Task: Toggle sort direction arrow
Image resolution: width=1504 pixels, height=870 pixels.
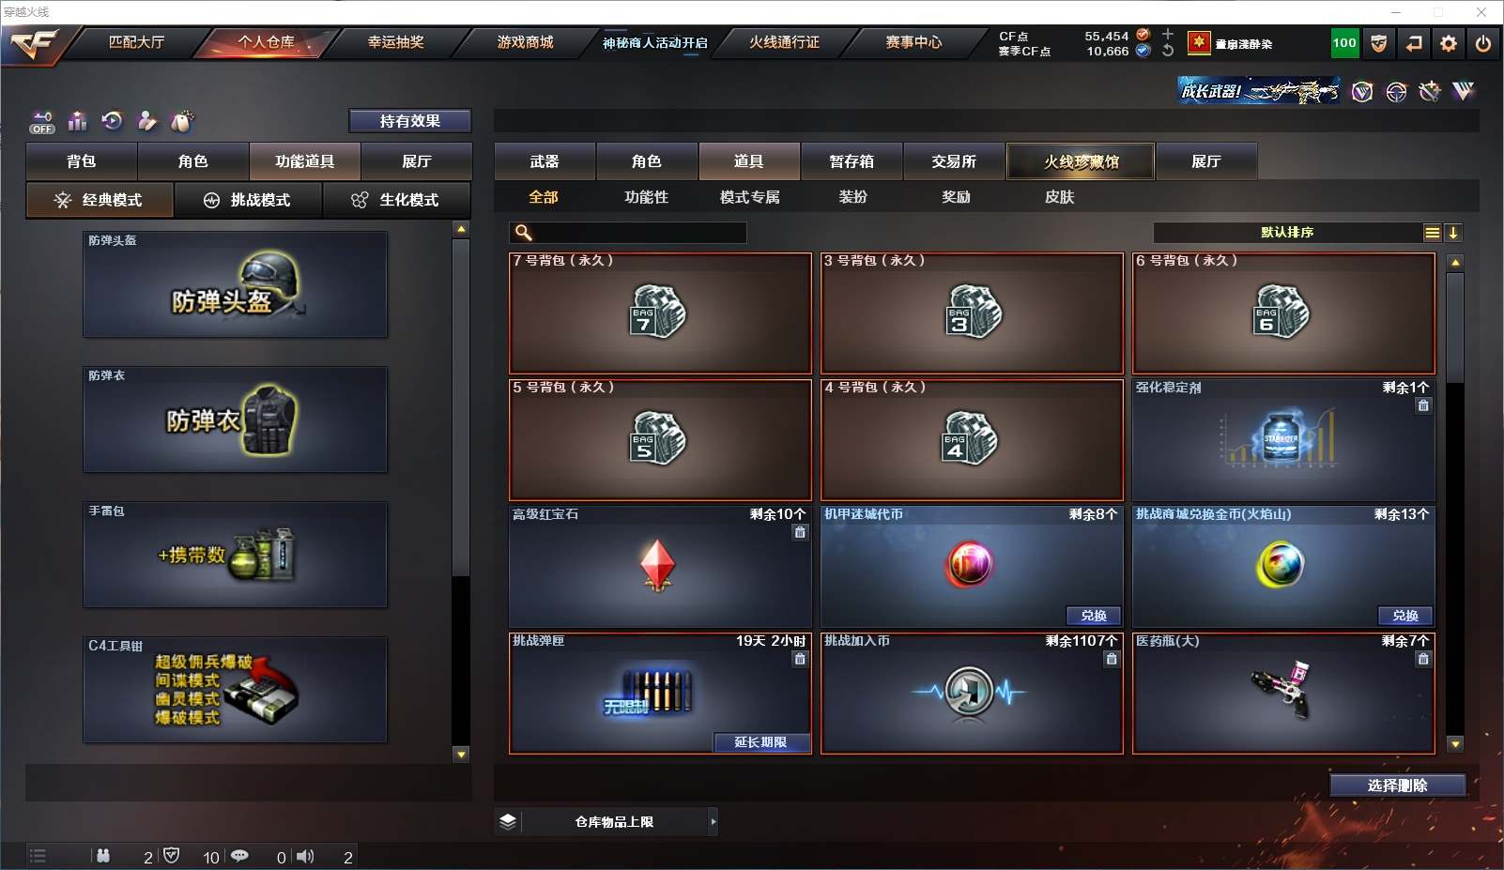Action: 1452,233
